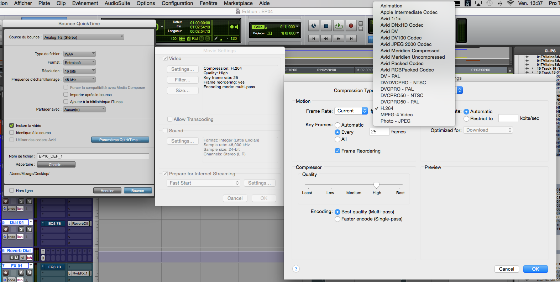
Task: Click the Fast Forward transport button
Action: [x=338, y=38]
